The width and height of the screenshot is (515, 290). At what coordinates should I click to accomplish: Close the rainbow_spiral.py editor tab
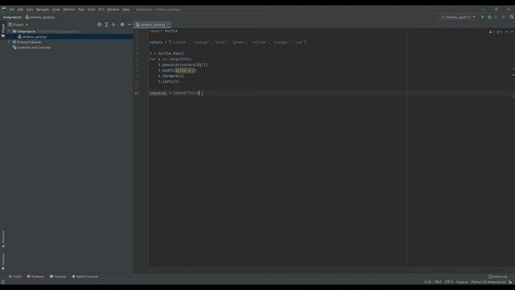[x=168, y=25]
